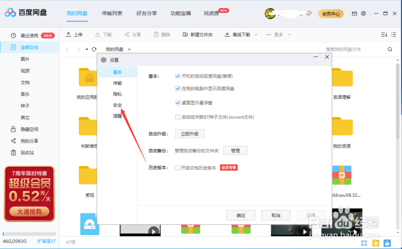
Task: Enable 启动后关联BT种子文件 checkbox
Action: click(178, 117)
